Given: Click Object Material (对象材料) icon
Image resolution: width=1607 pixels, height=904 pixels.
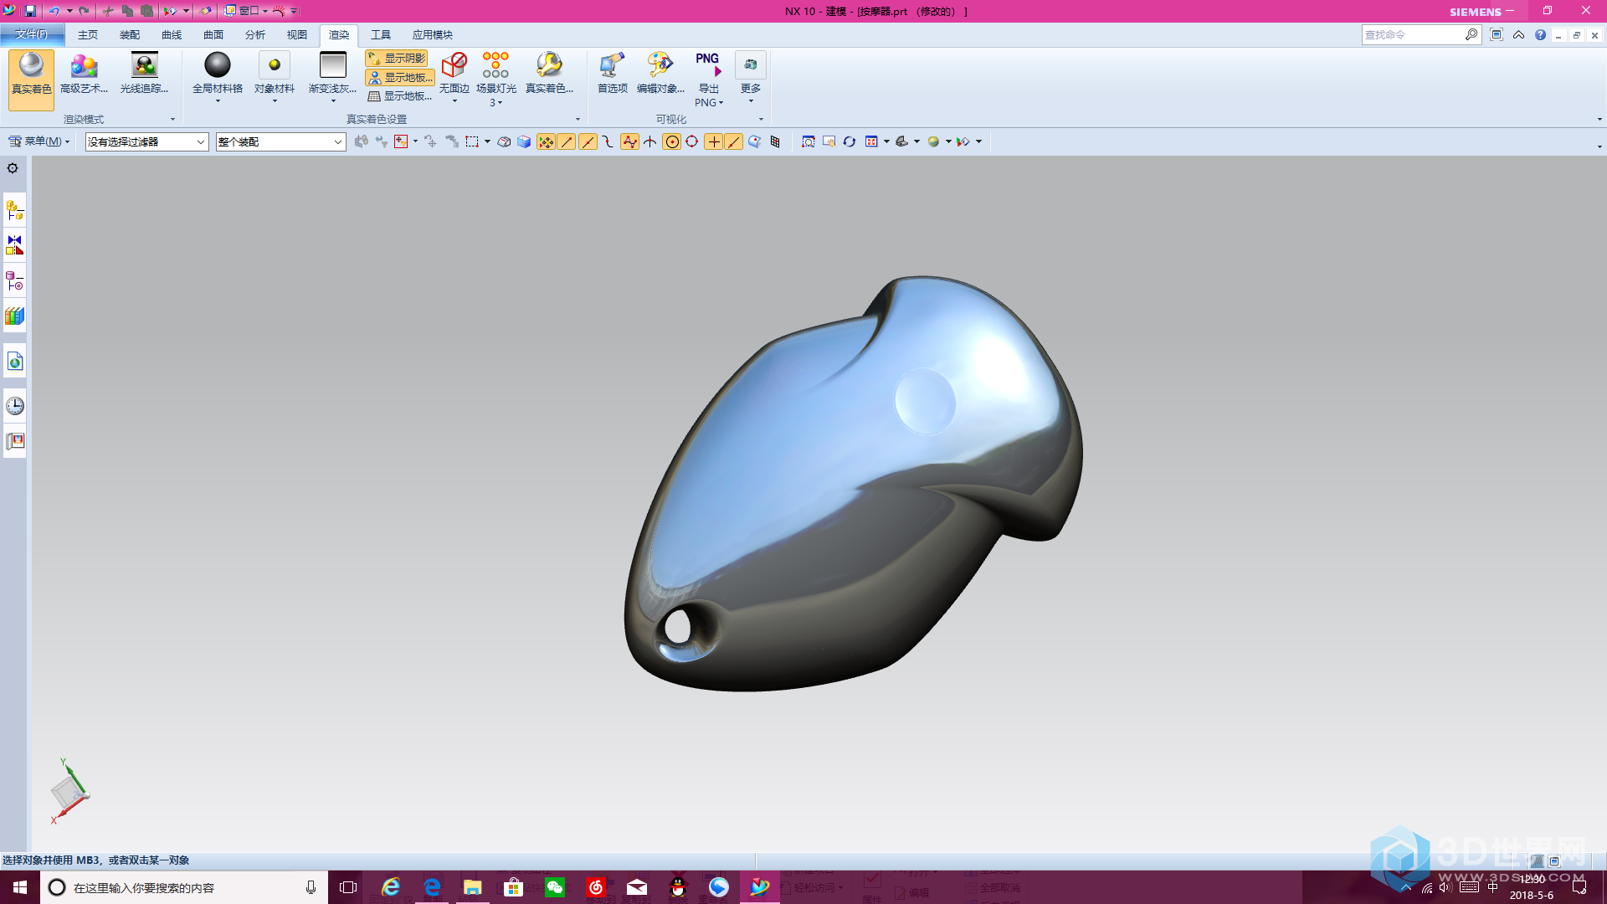Looking at the screenshot, I should pos(275,65).
